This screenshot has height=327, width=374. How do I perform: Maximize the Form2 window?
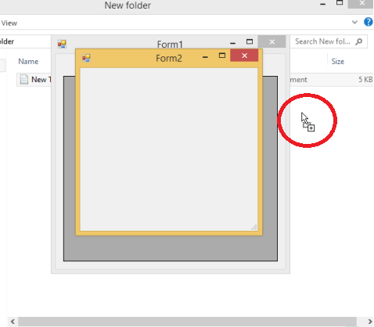coord(222,56)
